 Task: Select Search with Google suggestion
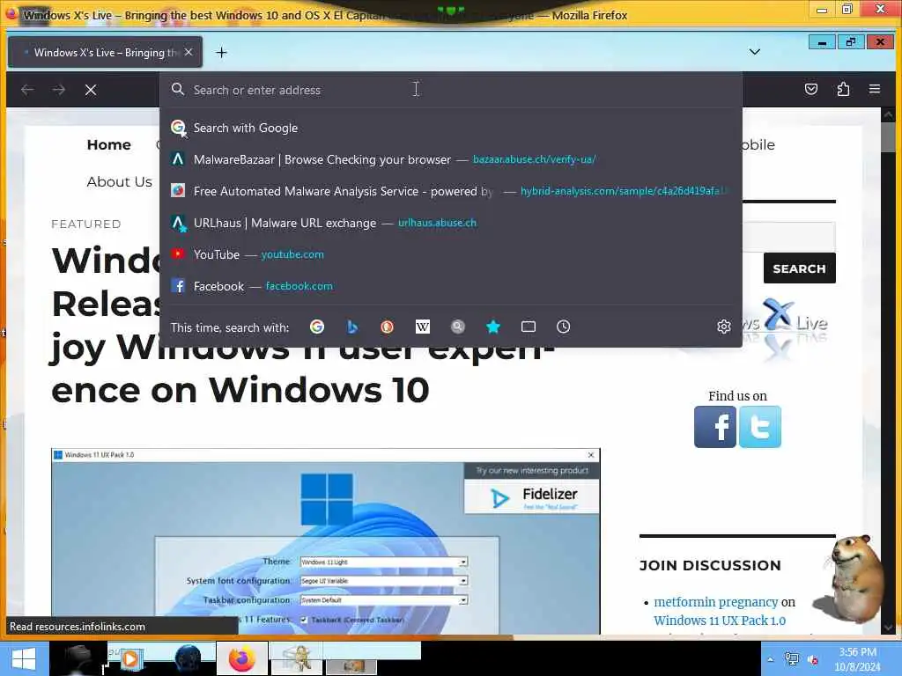point(450,128)
